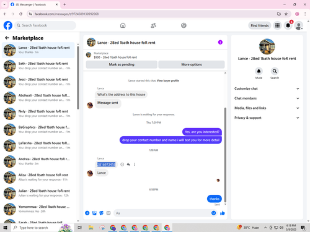Screen dimensions: 310x232
Task: Click the Find friends button
Action: pos(260,25)
